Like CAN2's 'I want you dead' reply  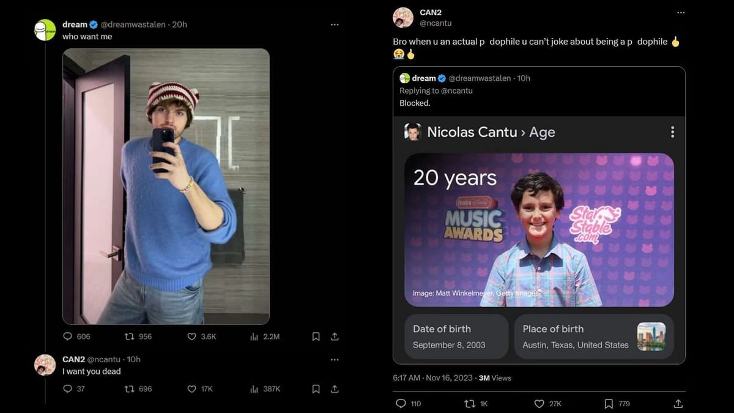[191, 389]
